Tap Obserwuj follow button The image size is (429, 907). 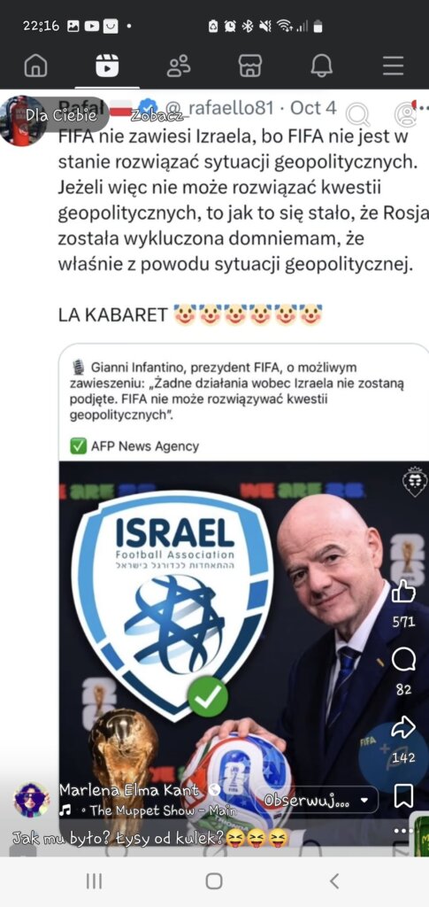[306, 801]
